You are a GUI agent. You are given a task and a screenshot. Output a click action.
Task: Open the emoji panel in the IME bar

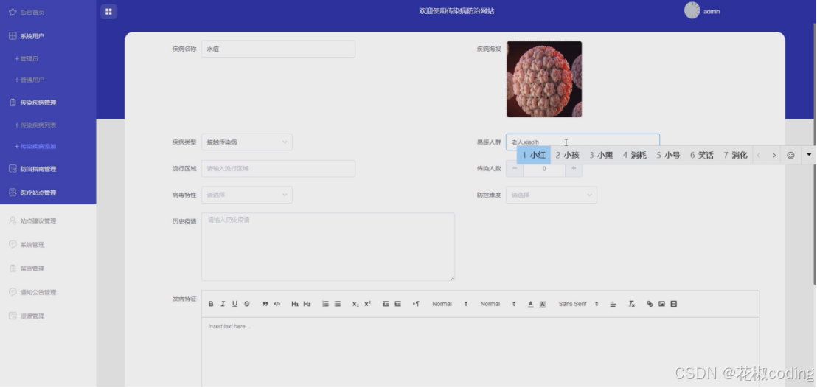point(790,156)
